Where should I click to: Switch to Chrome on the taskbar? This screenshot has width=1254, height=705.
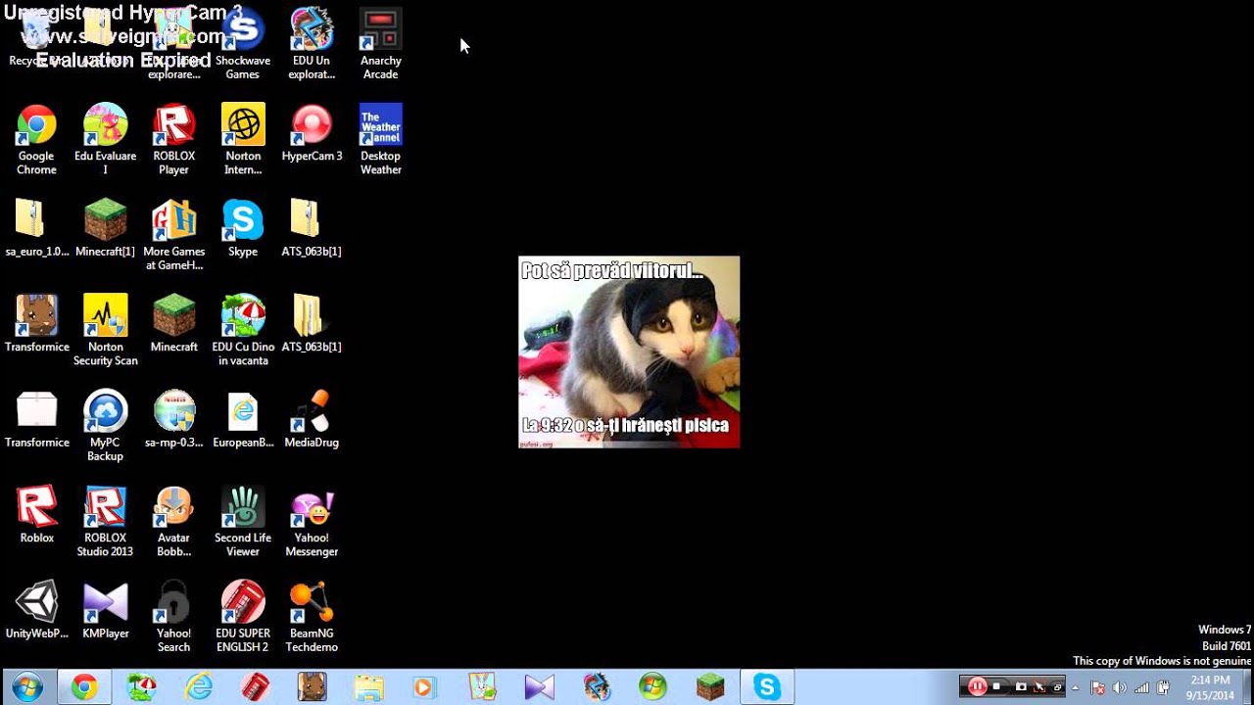[84, 687]
